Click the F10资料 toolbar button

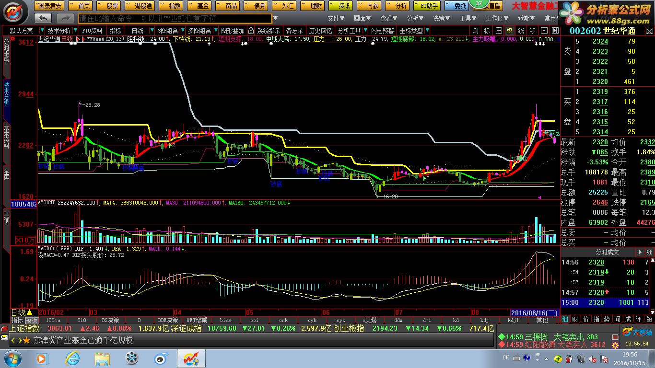92,31
